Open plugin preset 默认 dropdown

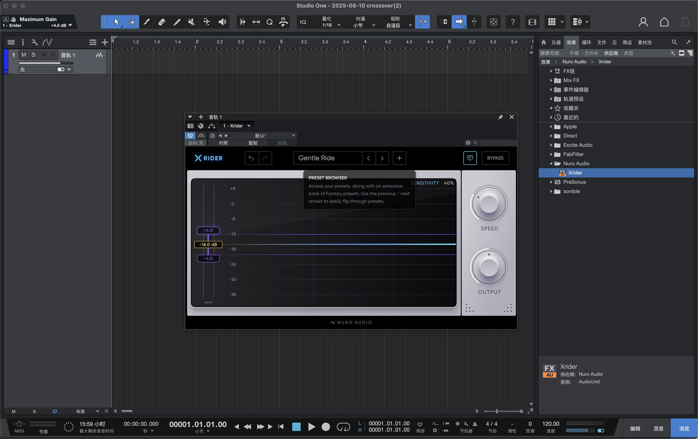(x=264, y=136)
